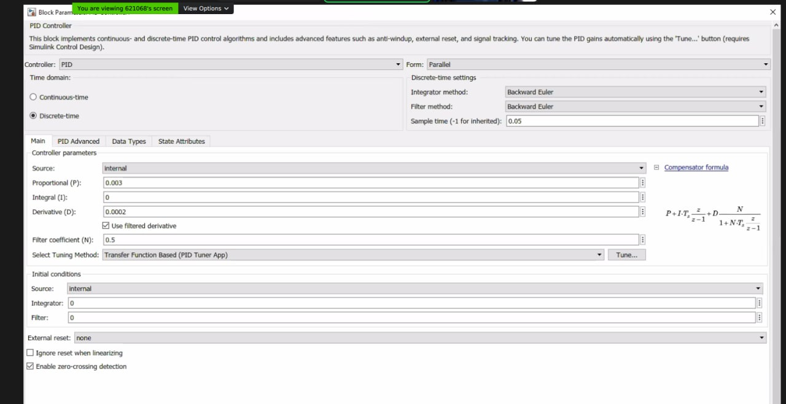Viewport: 786px width, 404px height.
Task: Click the 'Time domain:' label
Action: click(x=50, y=77)
